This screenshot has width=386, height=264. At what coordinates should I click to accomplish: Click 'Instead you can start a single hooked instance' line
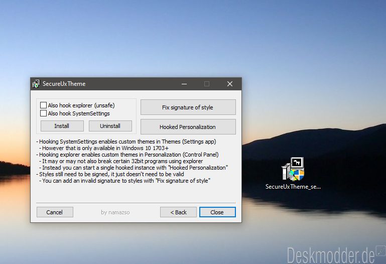134,168
